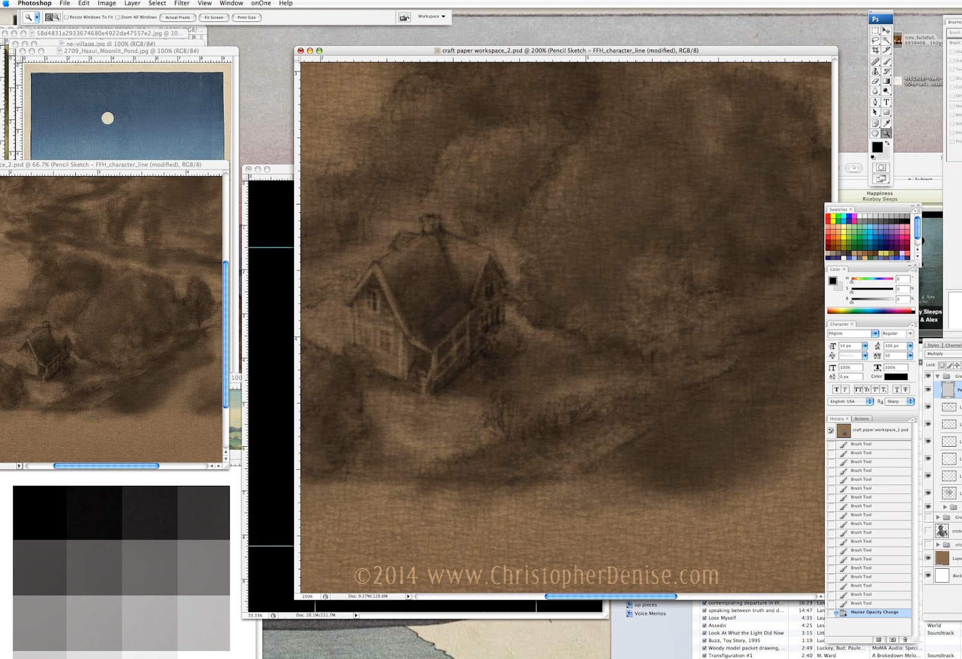Hide the brown craft paper layer
This screenshot has width=962, height=659.
tap(928, 558)
